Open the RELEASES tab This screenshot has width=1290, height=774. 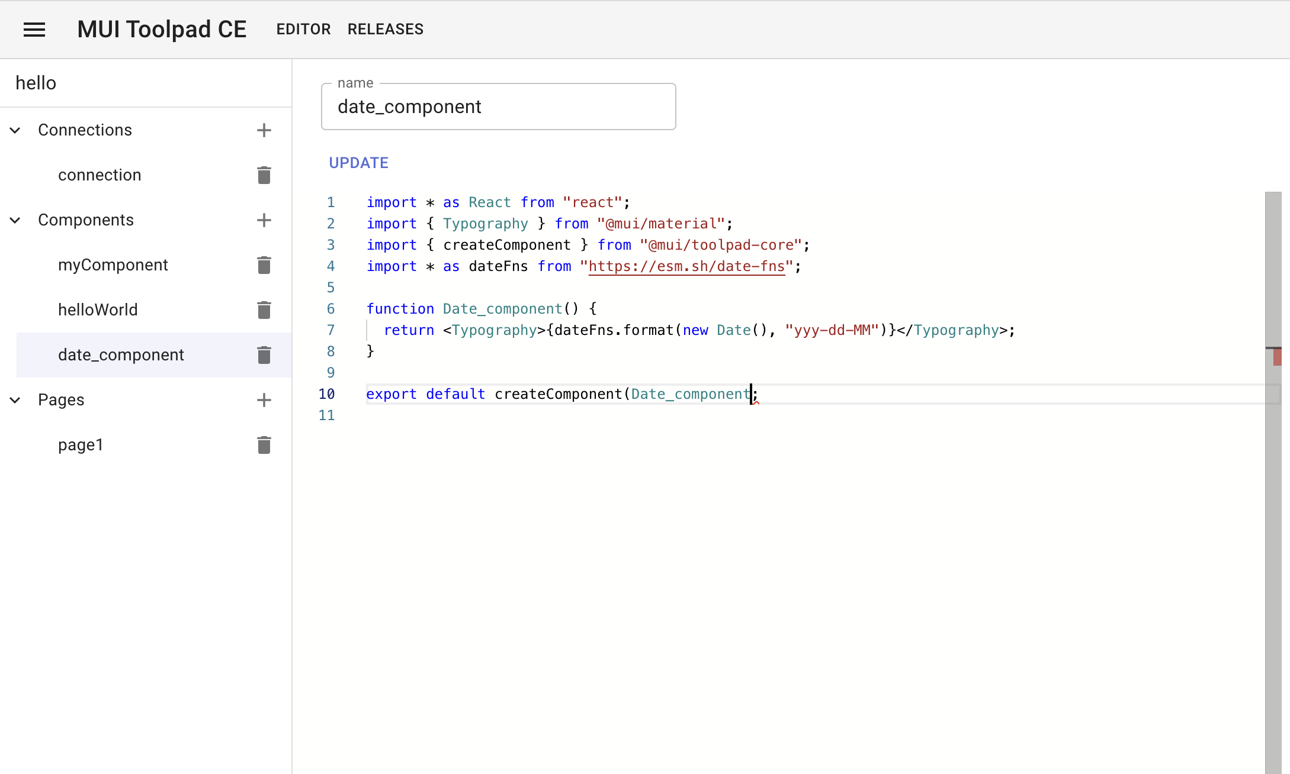coord(385,29)
